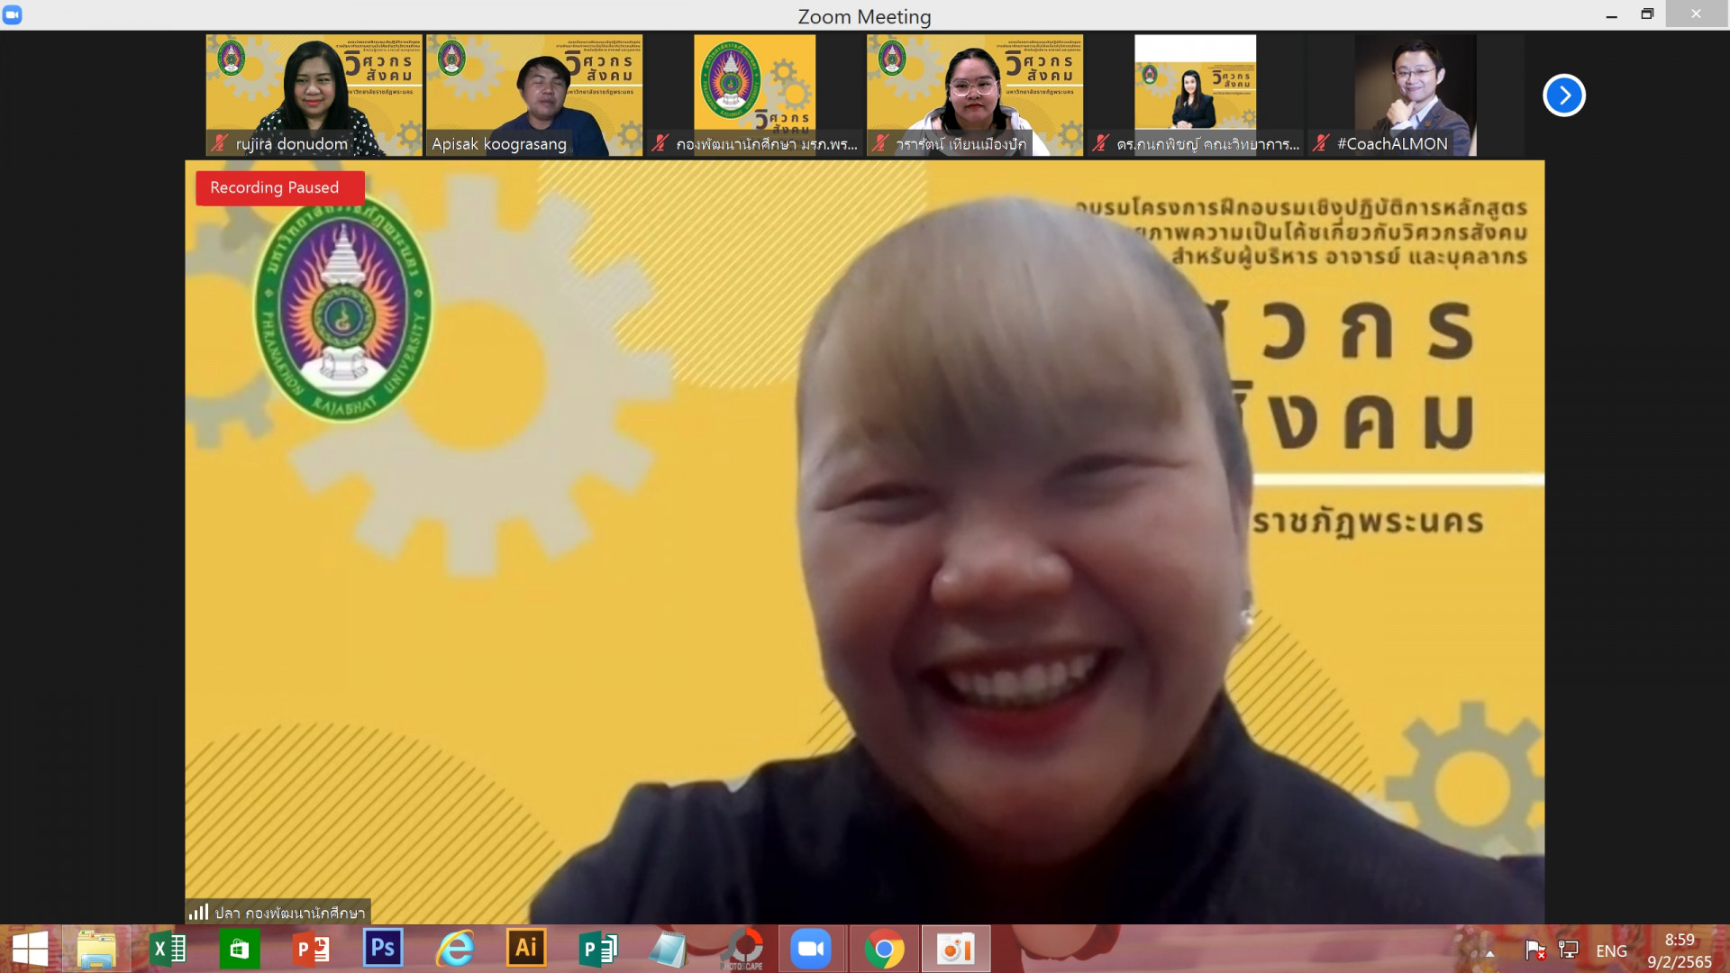Screen dimensions: 1730x973
Task: Launch Publisher from the taskbar
Action: 597,950
